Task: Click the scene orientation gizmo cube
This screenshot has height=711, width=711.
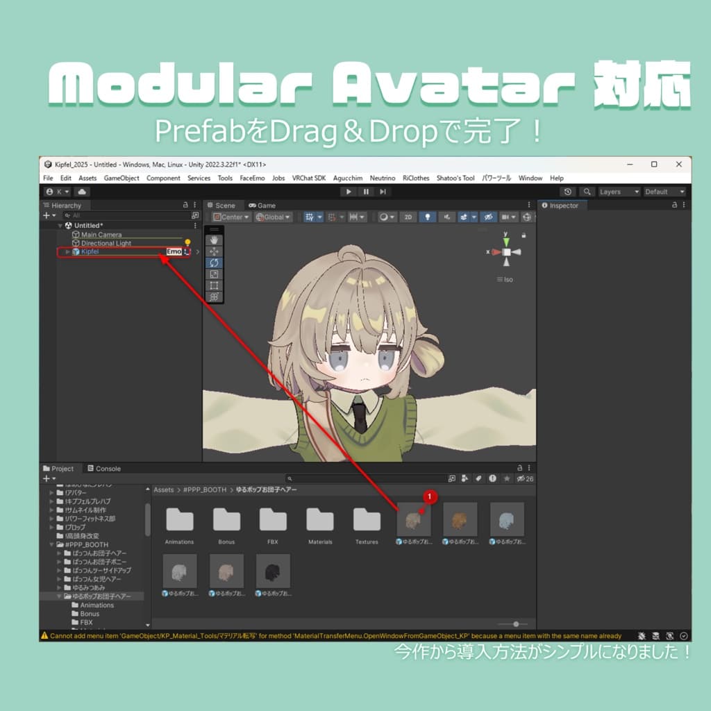Action: point(506,252)
